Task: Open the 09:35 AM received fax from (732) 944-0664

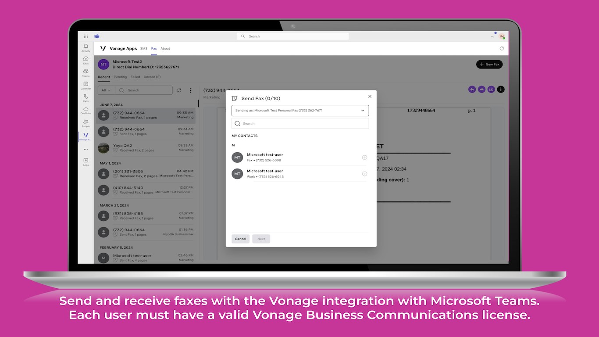Action: click(146, 115)
